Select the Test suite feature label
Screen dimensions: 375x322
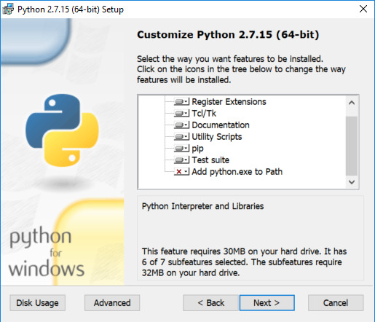pos(210,160)
